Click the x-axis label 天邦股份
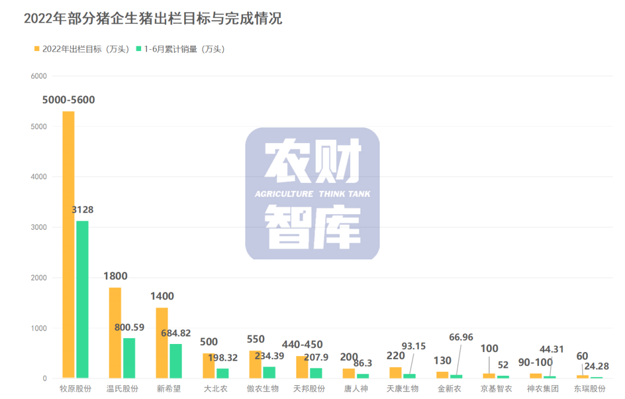The image size is (625, 399). (309, 389)
